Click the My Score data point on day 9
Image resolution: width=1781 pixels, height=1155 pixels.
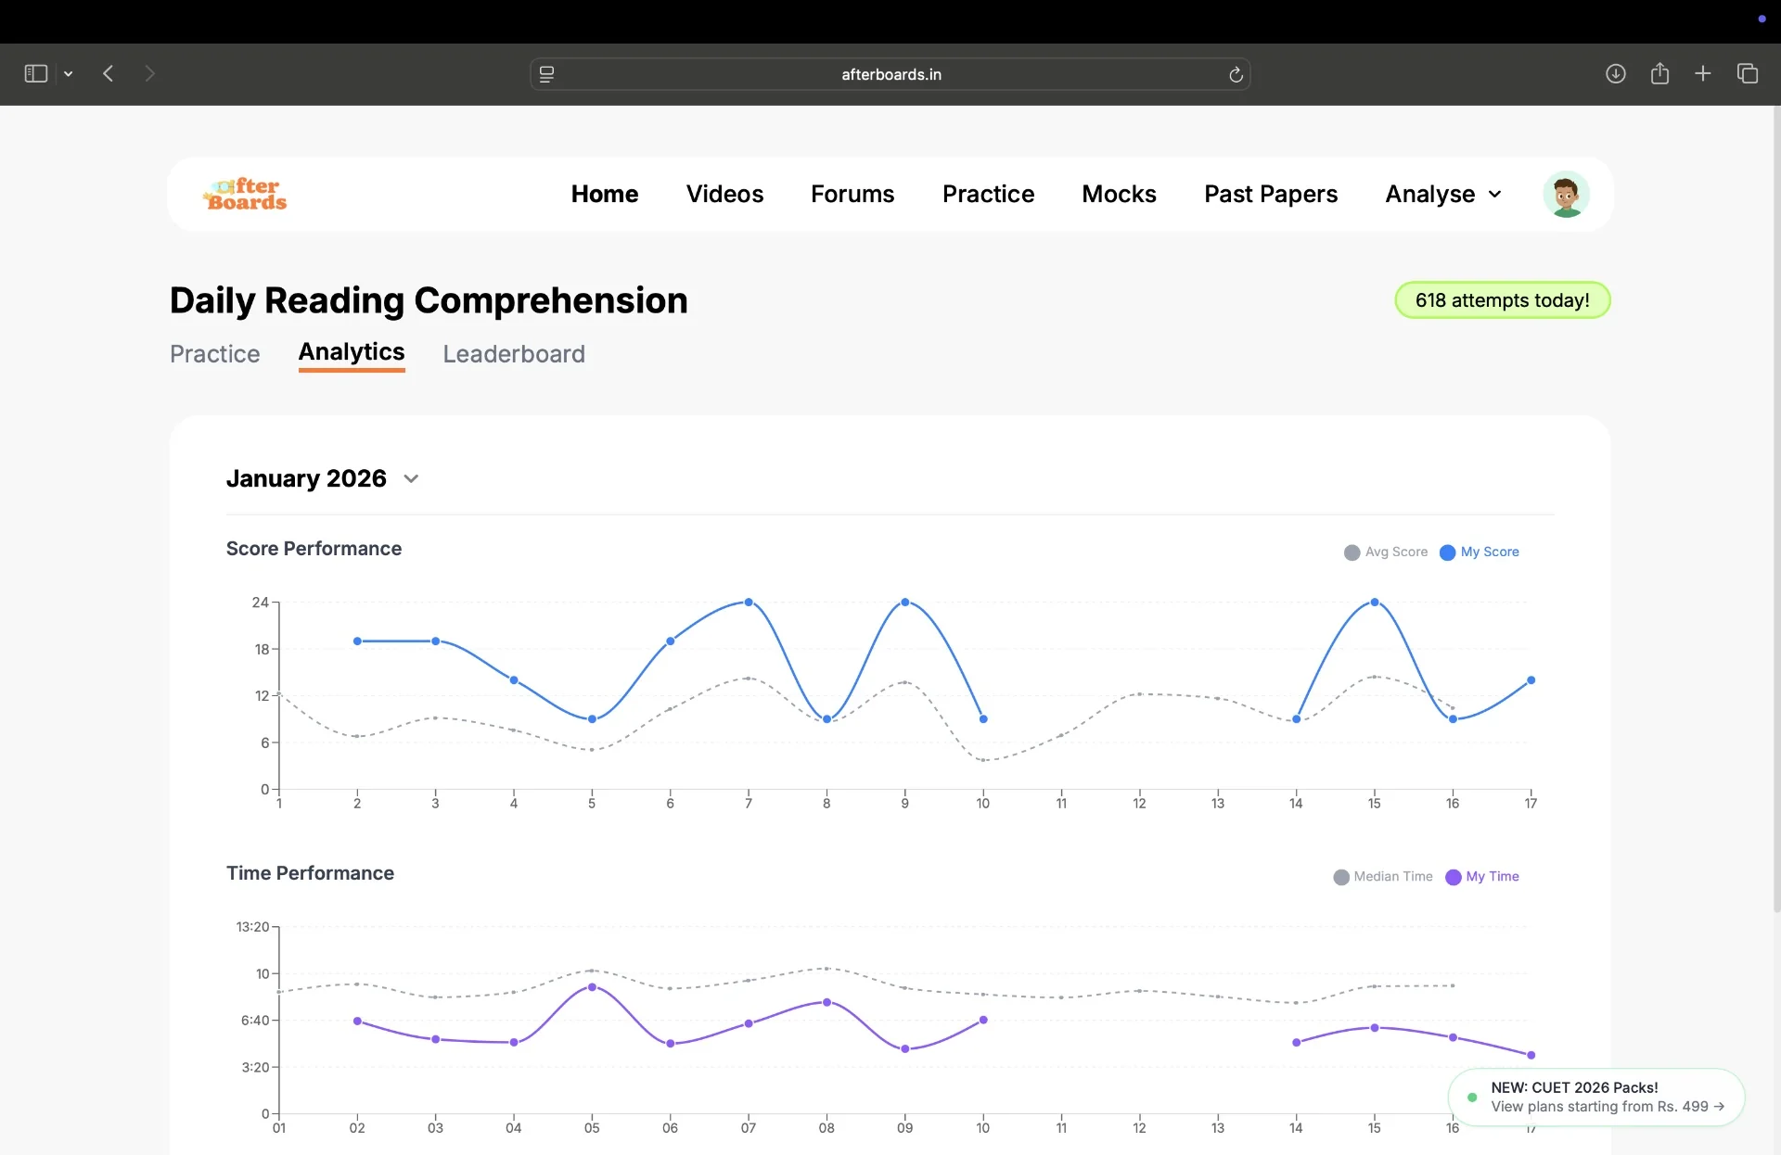(x=905, y=603)
